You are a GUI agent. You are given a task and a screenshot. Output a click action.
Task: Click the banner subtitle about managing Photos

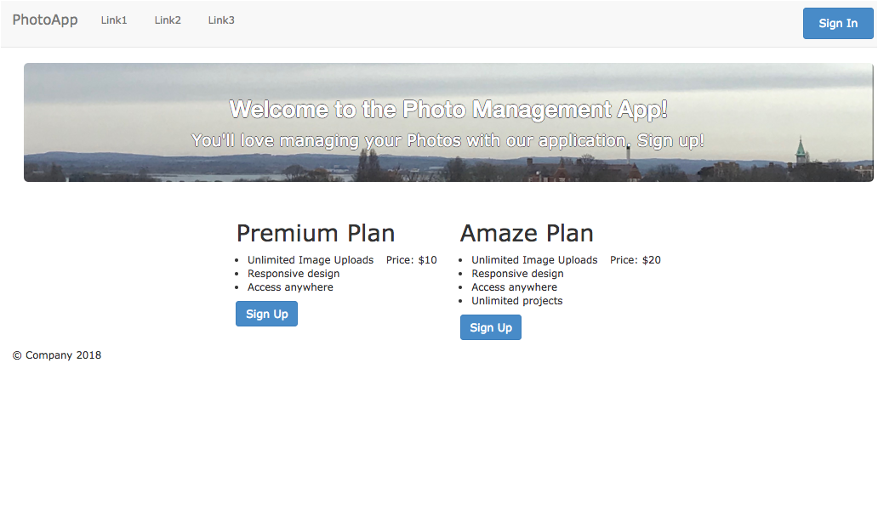click(448, 140)
